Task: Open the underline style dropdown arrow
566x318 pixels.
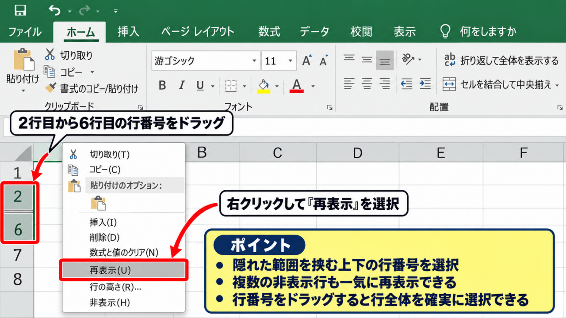Action: coord(213,86)
